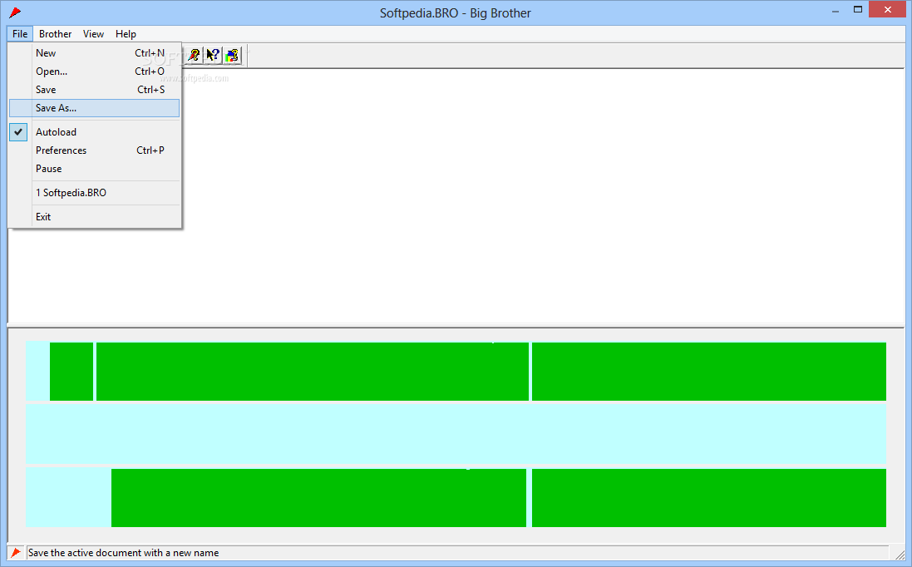Close the open File menu
912x567 pixels.
[20, 34]
